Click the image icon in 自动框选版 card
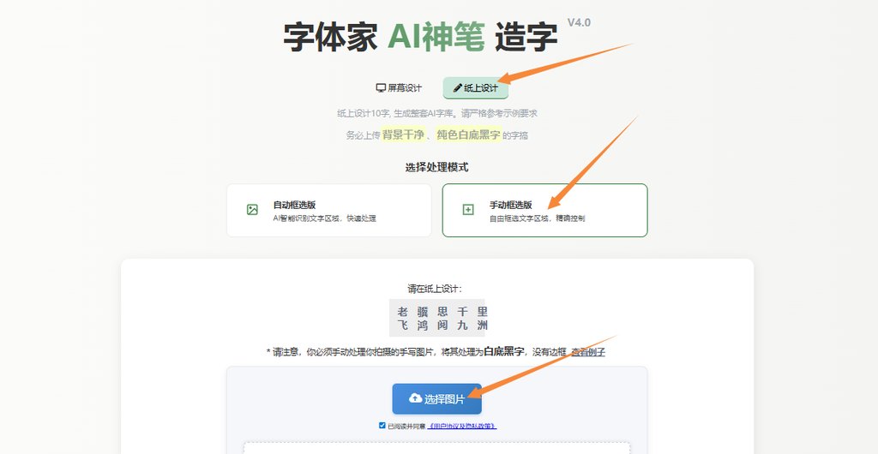The height and width of the screenshot is (454, 878). point(253,210)
